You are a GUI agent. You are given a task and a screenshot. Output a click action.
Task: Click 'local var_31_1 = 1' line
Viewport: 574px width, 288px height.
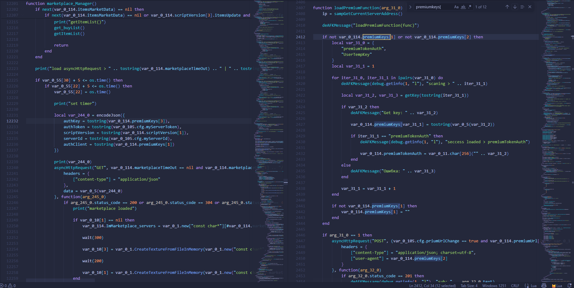[353, 66]
